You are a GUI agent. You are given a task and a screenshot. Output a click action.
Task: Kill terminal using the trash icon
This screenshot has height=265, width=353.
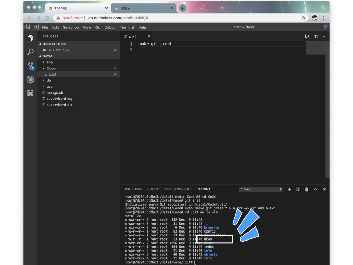click(x=307, y=189)
